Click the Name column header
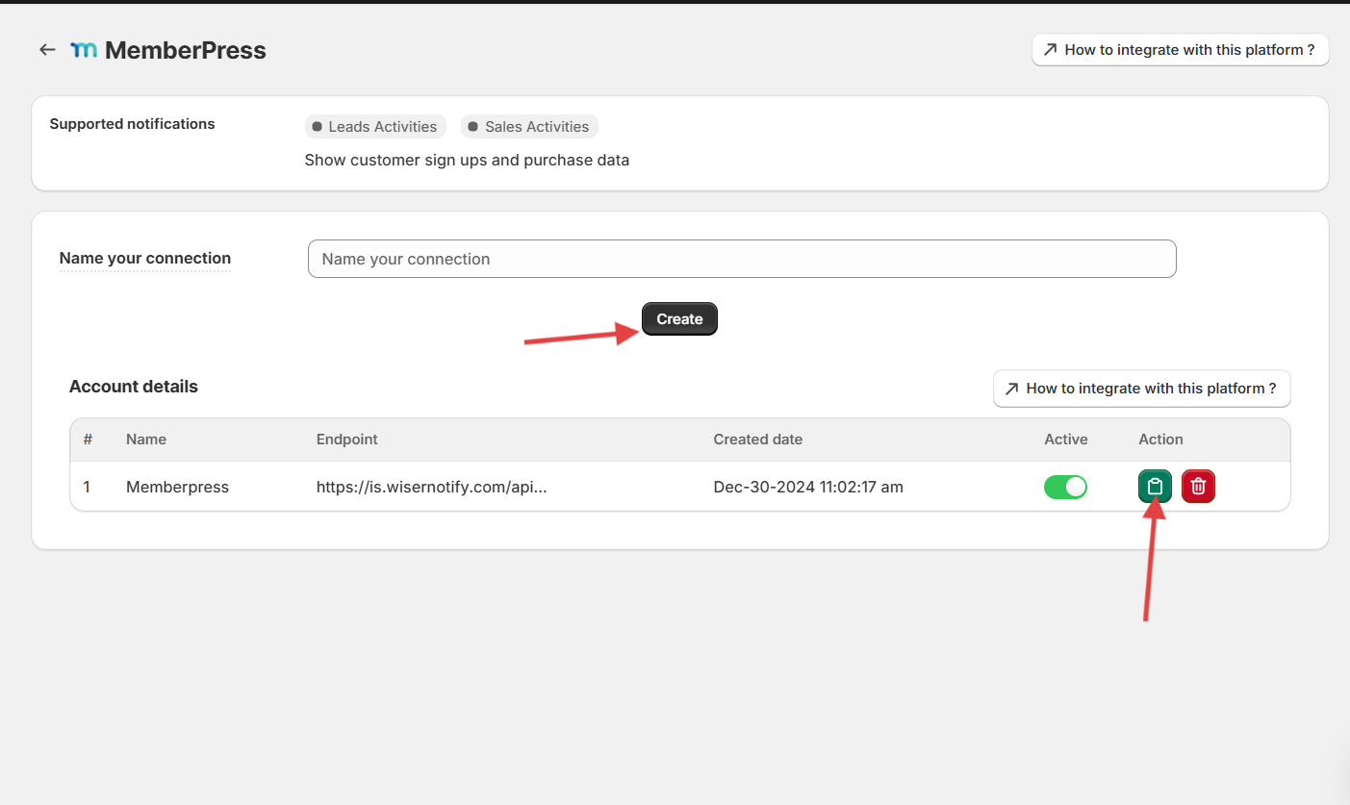 pyautogui.click(x=146, y=440)
